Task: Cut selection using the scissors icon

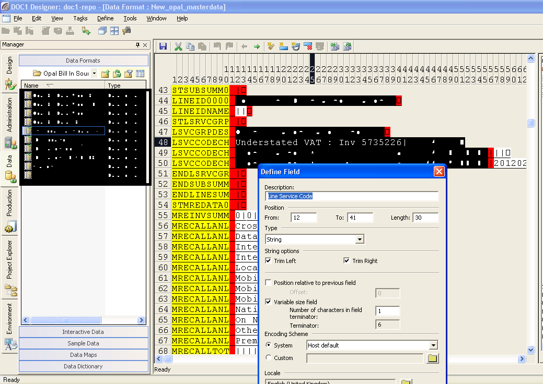Action: pos(178,46)
